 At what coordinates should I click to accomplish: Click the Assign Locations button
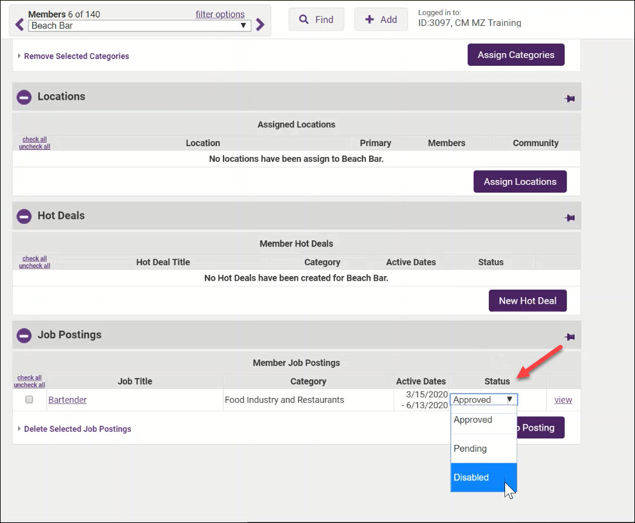click(520, 182)
